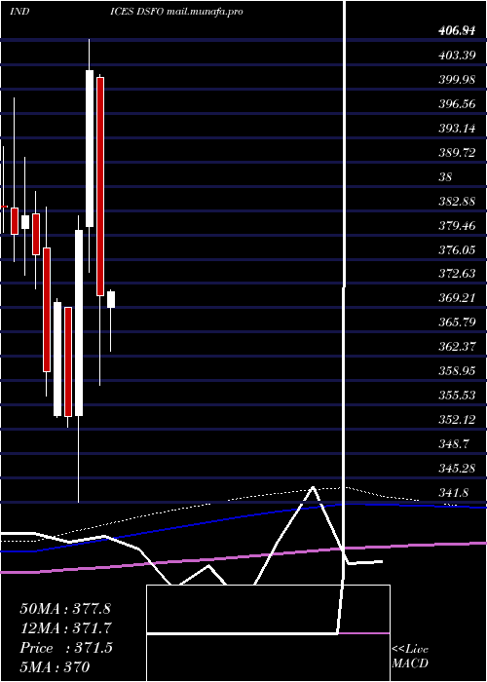The width and height of the screenshot is (487, 682).
Task: Click the 352.12 price axis value
Action: (458, 420)
